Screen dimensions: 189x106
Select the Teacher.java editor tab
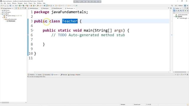(x=69, y=8)
